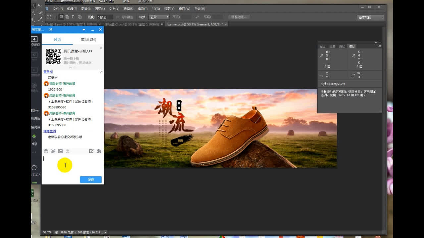Select the Move tool in the toolbox
The image size is (424, 238).
[40, 6]
